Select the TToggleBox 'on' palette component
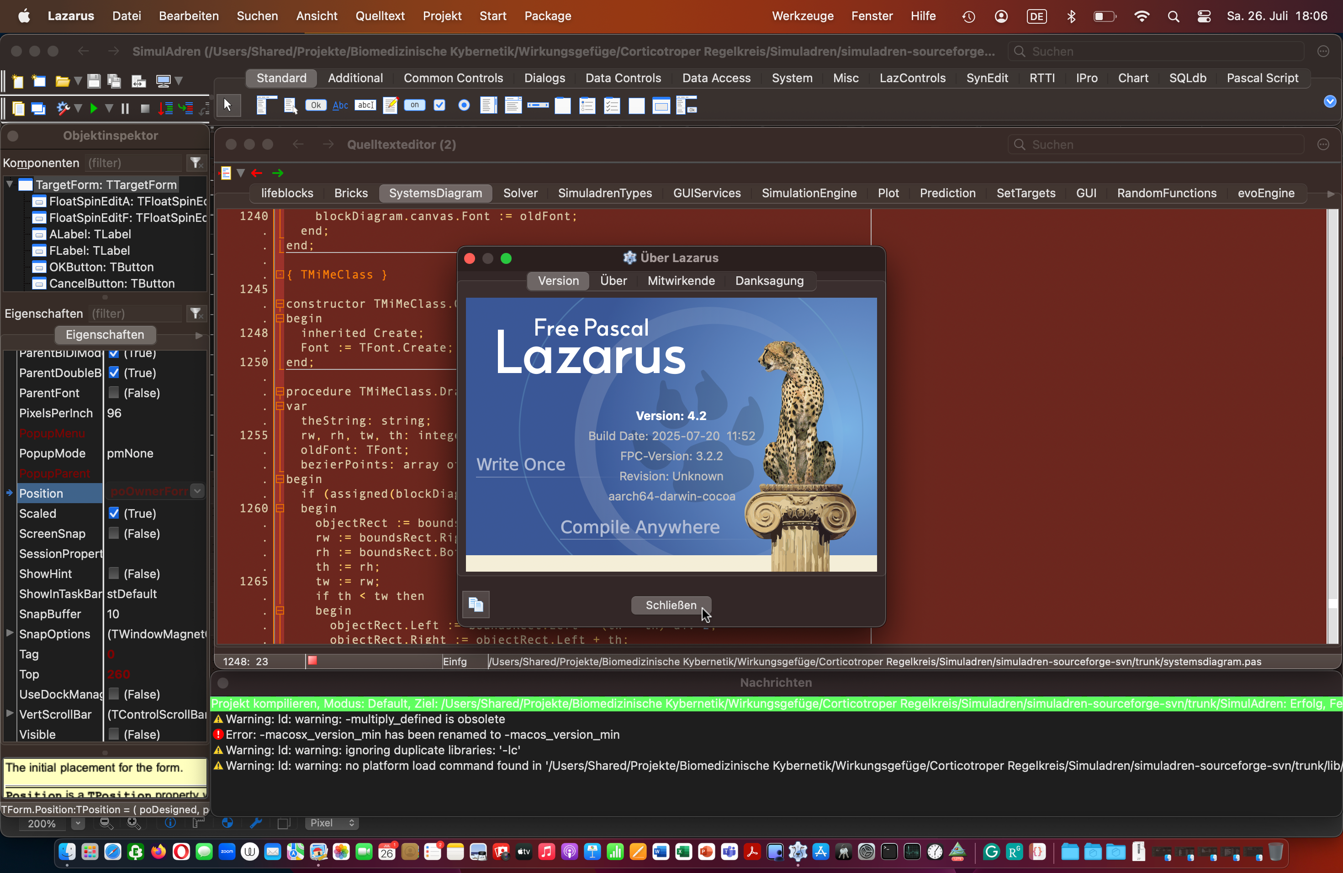Image resolution: width=1343 pixels, height=873 pixels. coord(415,105)
